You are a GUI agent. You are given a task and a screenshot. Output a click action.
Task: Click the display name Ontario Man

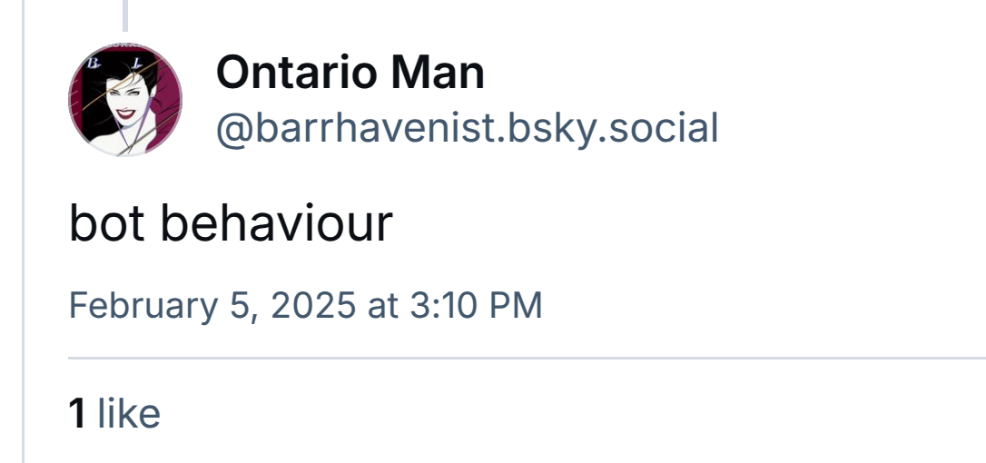coord(350,73)
